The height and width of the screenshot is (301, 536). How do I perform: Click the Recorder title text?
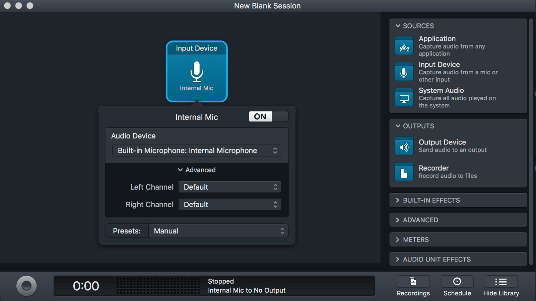(x=433, y=168)
